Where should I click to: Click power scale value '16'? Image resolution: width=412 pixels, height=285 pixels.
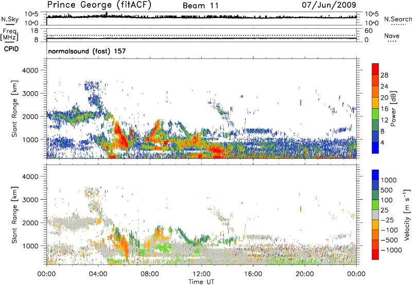point(384,109)
